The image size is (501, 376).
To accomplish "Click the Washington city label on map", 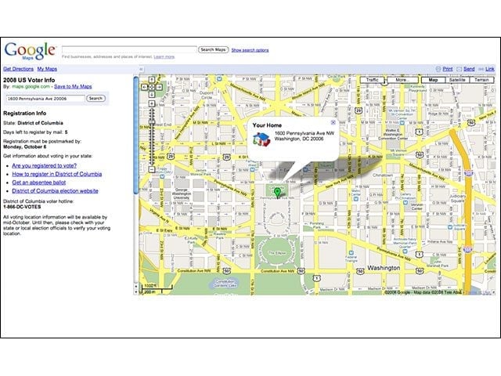I will coord(384,268).
